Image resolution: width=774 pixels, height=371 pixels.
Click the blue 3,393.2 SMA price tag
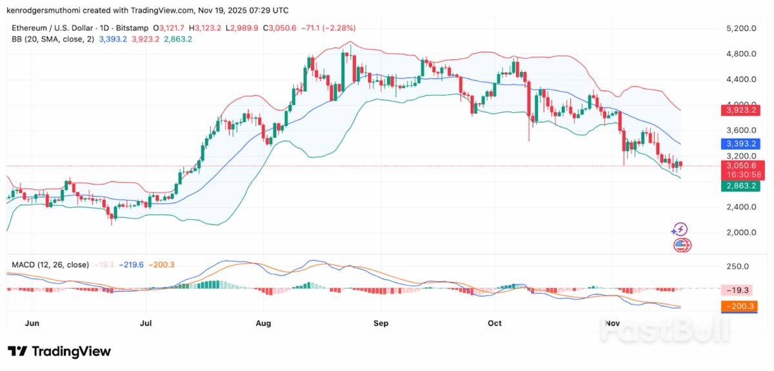click(739, 145)
